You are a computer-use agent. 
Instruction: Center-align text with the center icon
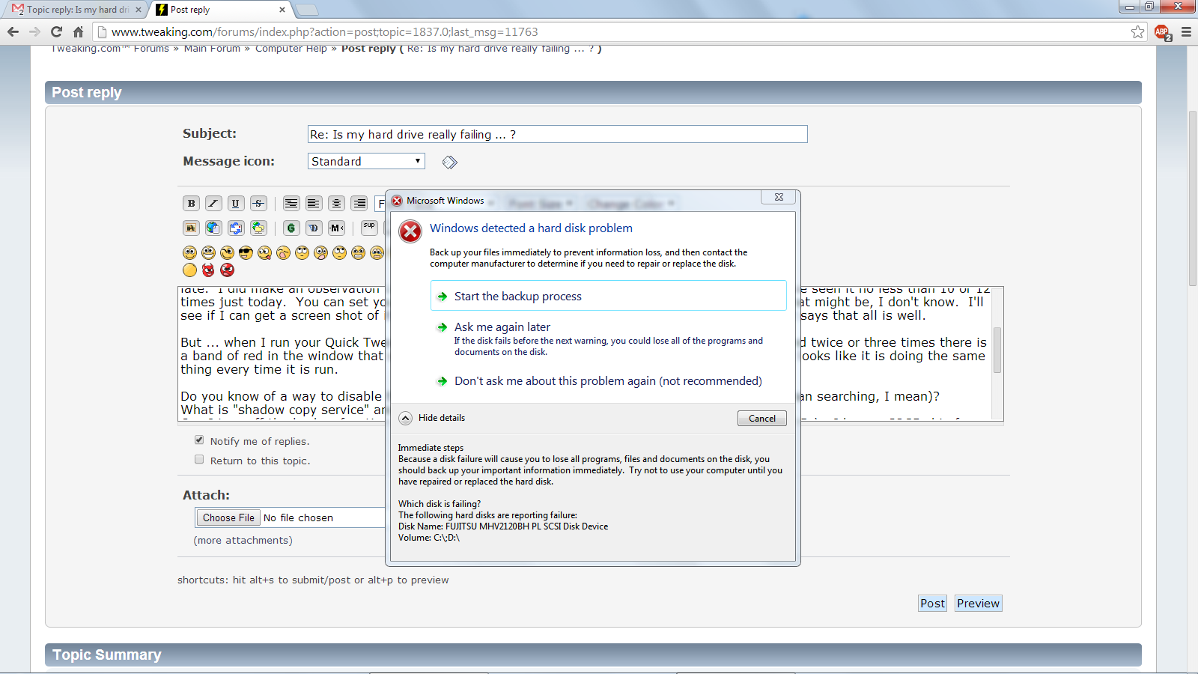[336, 204]
